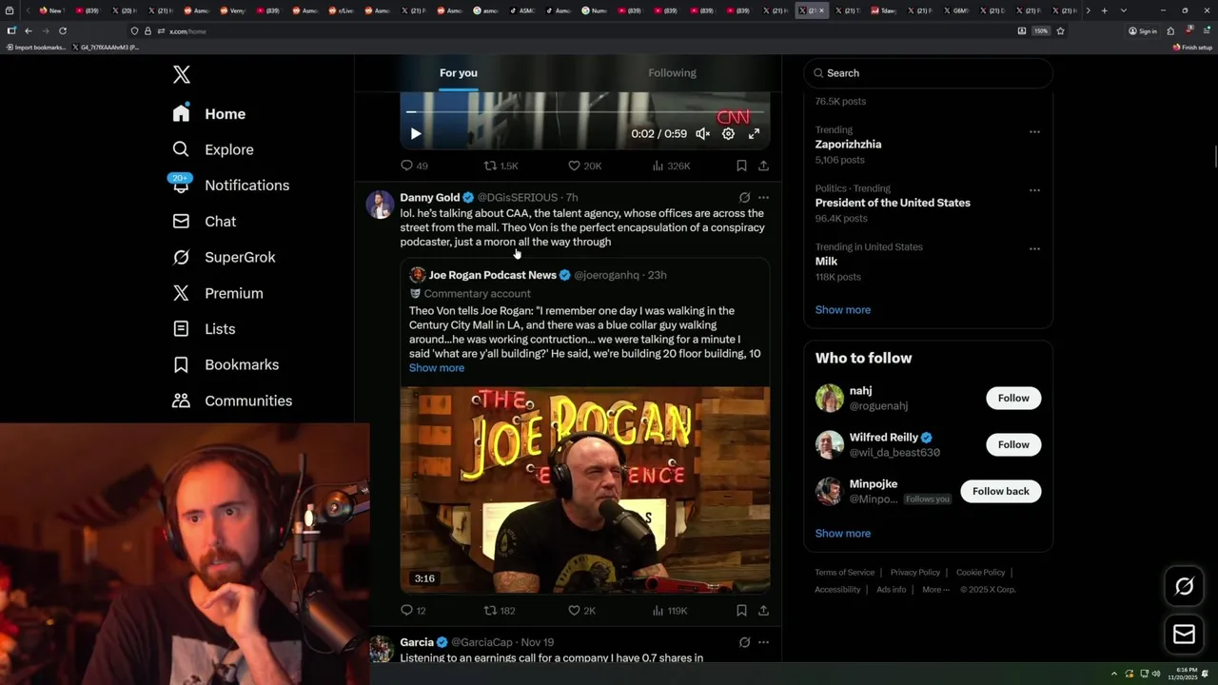Open Notifications in the sidebar

[x=229, y=185]
